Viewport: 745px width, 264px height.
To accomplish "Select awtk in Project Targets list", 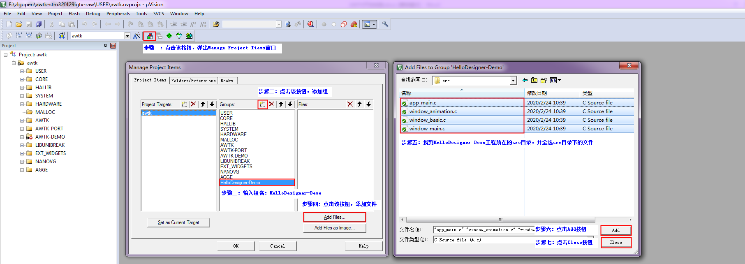I will 178,113.
